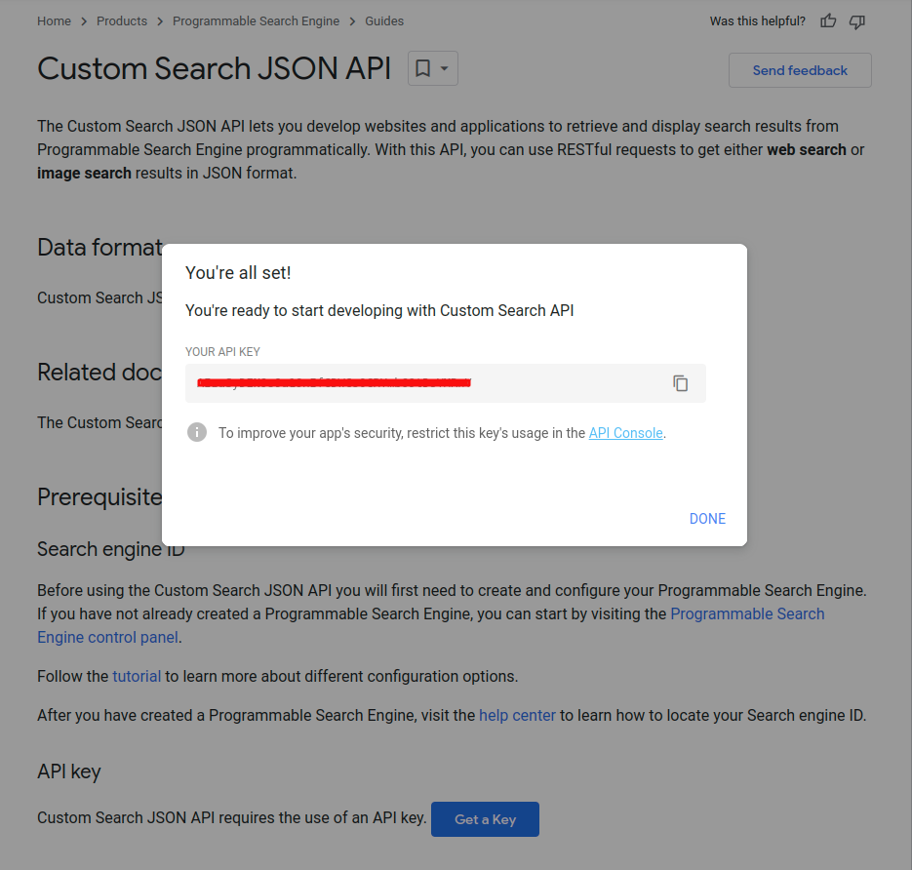Click the thumbs up helpful icon
This screenshot has width=912, height=870.
(828, 20)
